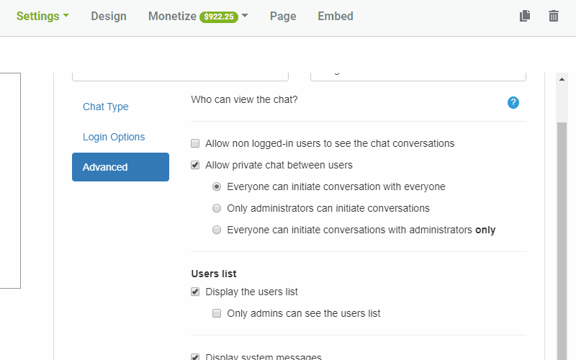Click the copy/duplicate chat icon
The image size is (576, 360).
coord(525,16)
